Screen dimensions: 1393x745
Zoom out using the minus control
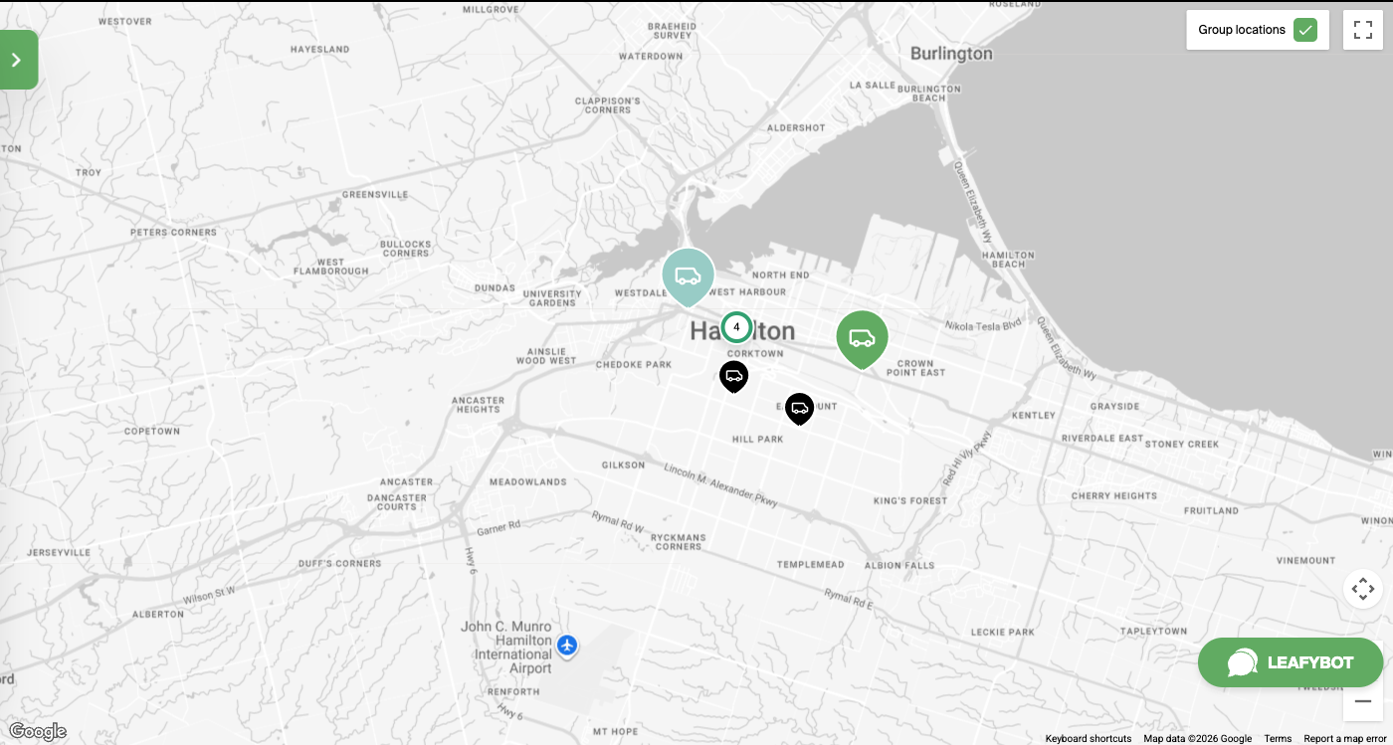pyautogui.click(x=1363, y=701)
